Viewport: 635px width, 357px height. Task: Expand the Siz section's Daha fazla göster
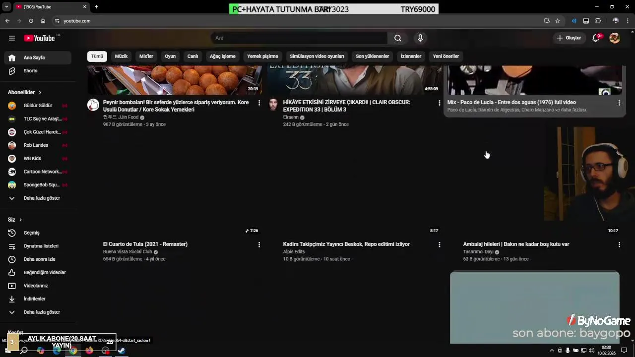(x=38, y=312)
